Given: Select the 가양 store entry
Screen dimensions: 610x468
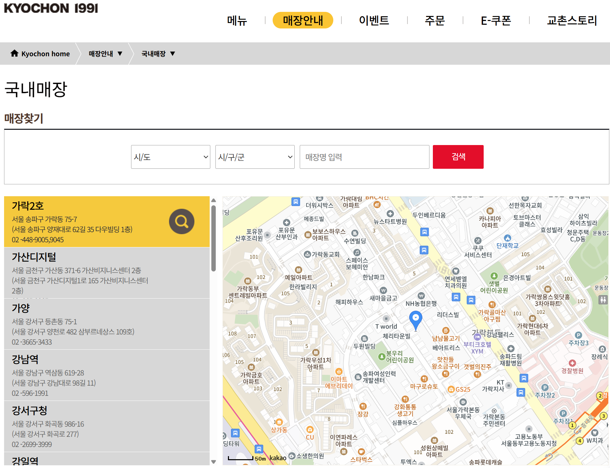Looking at the screenshot, I should click(107, 324).
